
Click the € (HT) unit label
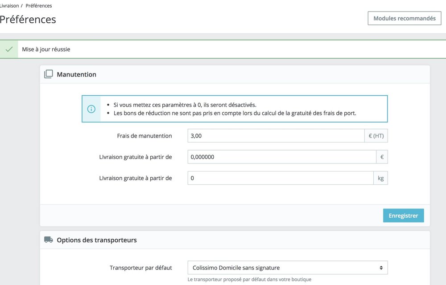(x=376, y=136)
